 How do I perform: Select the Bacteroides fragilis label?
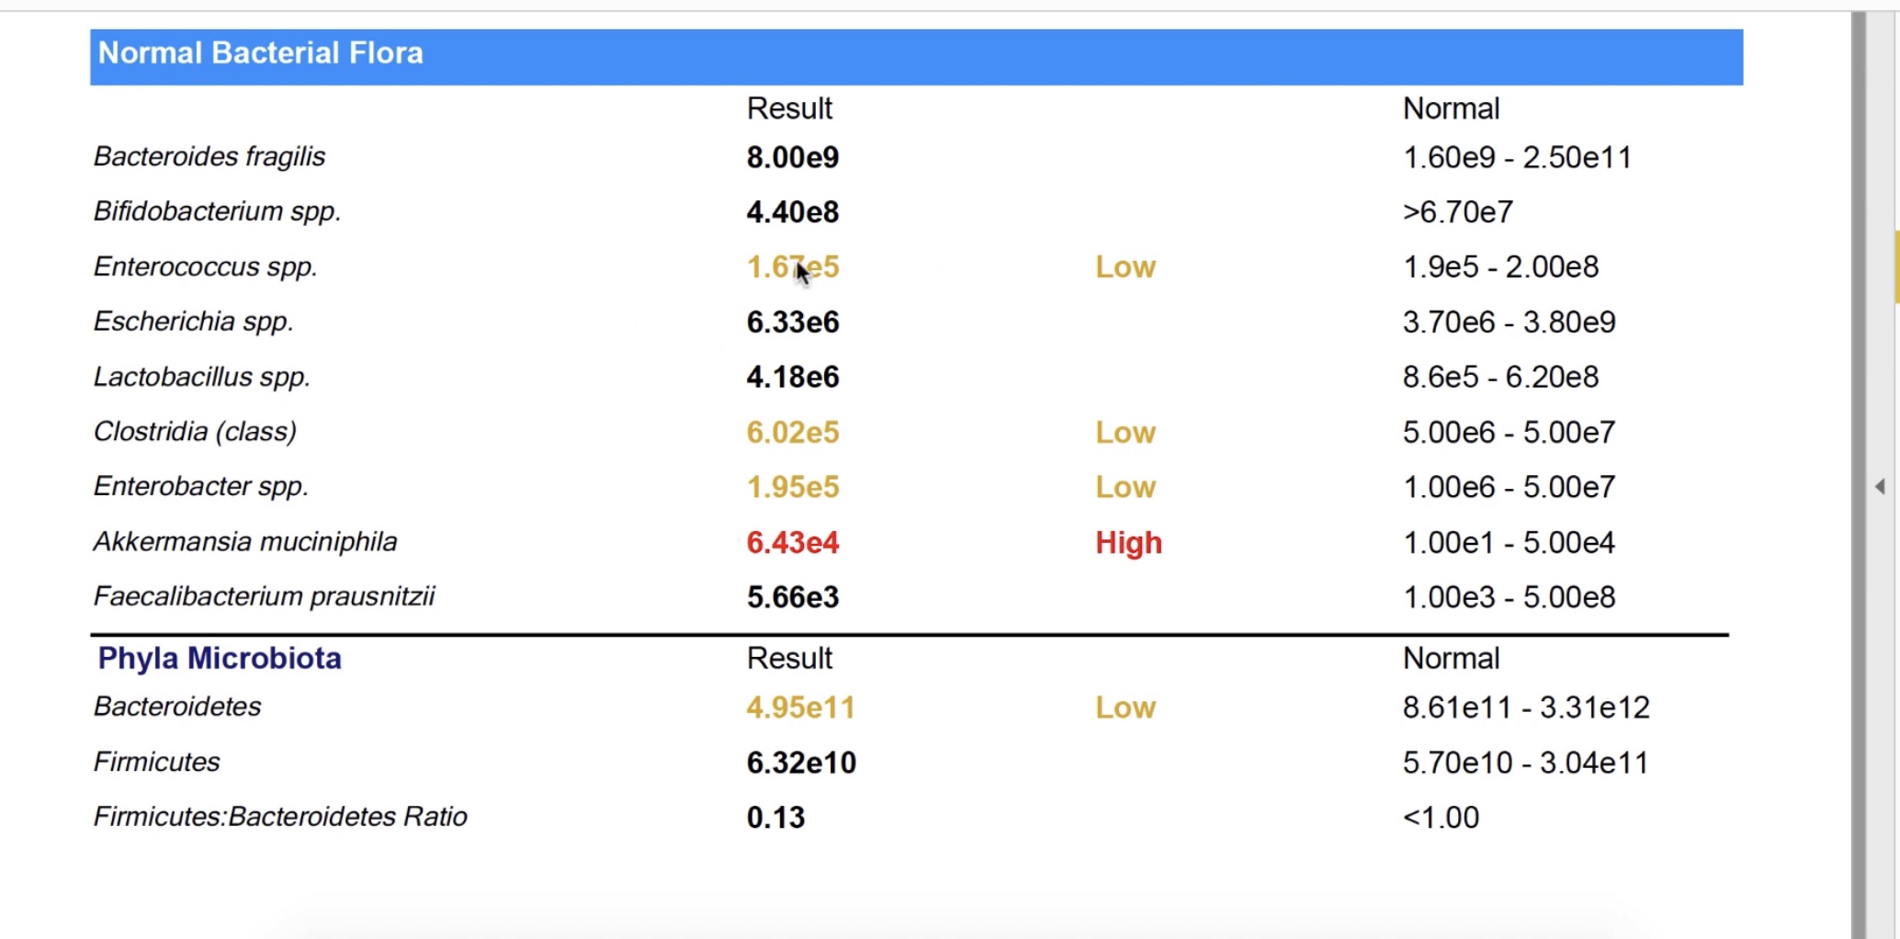pyautogui.click(x=209, y=156)
